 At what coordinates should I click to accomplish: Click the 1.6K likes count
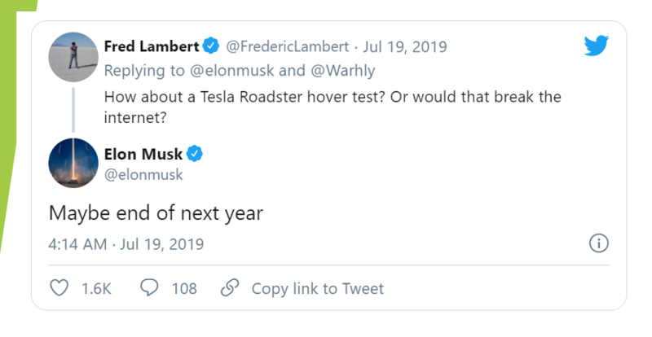[x=96, y=288]
